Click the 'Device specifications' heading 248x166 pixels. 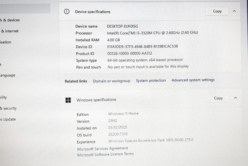93,12
